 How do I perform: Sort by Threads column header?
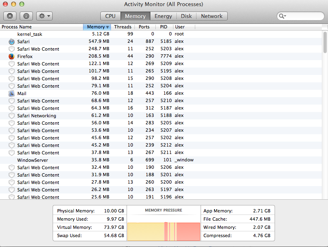(x=123, y=27)
